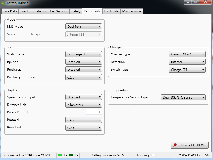Viewport: 213px width, 160px height.
Task: Switch to the Safety tab
Action: coord(76,11)
